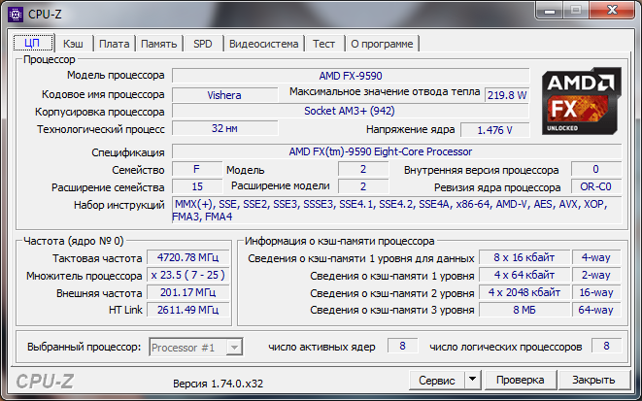Close the CPU-Z window via title bar
Image resolution: width=642 pixels, height=401 pixels.
tap(612, 11)
